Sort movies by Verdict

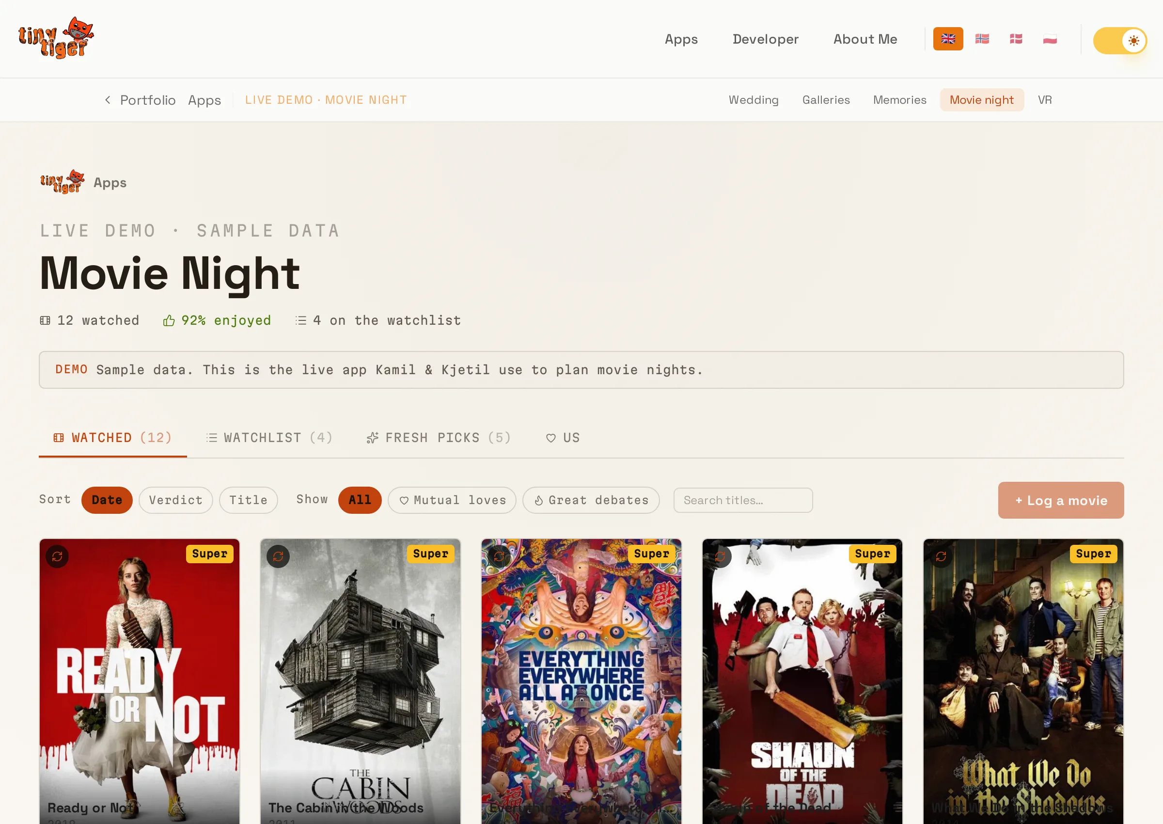pos(175,500)
